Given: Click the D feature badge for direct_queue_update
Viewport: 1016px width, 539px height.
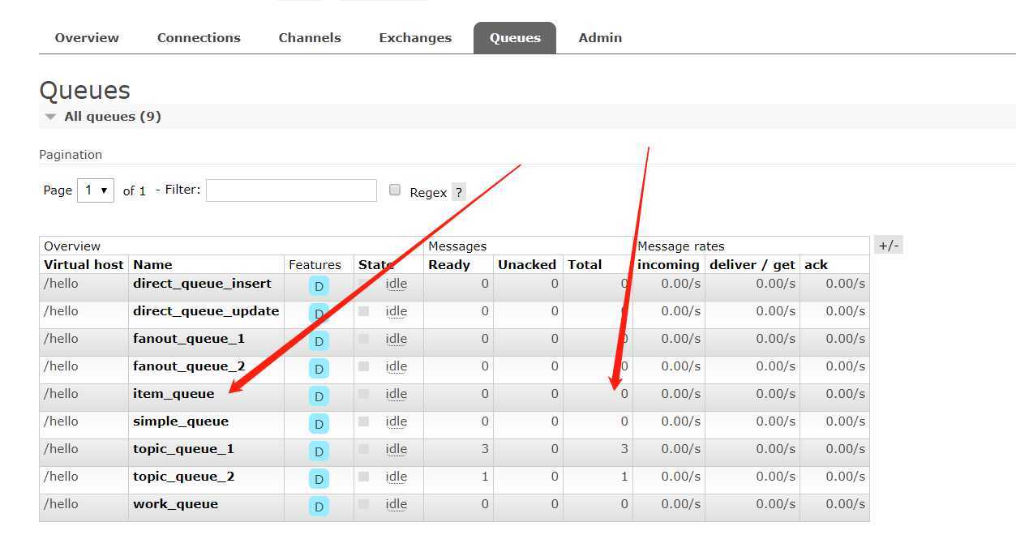Looking at the screenshot, I should point(319,314).
